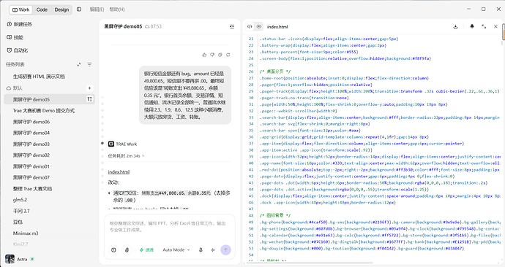Switch to the Design mode tab
Screen dimensions: 505x267
pos(61,9)
